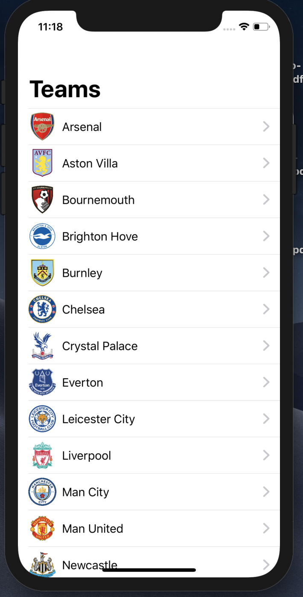Select the Brighton Hove team label
The image size is (303, 597).
coord(100,237)
